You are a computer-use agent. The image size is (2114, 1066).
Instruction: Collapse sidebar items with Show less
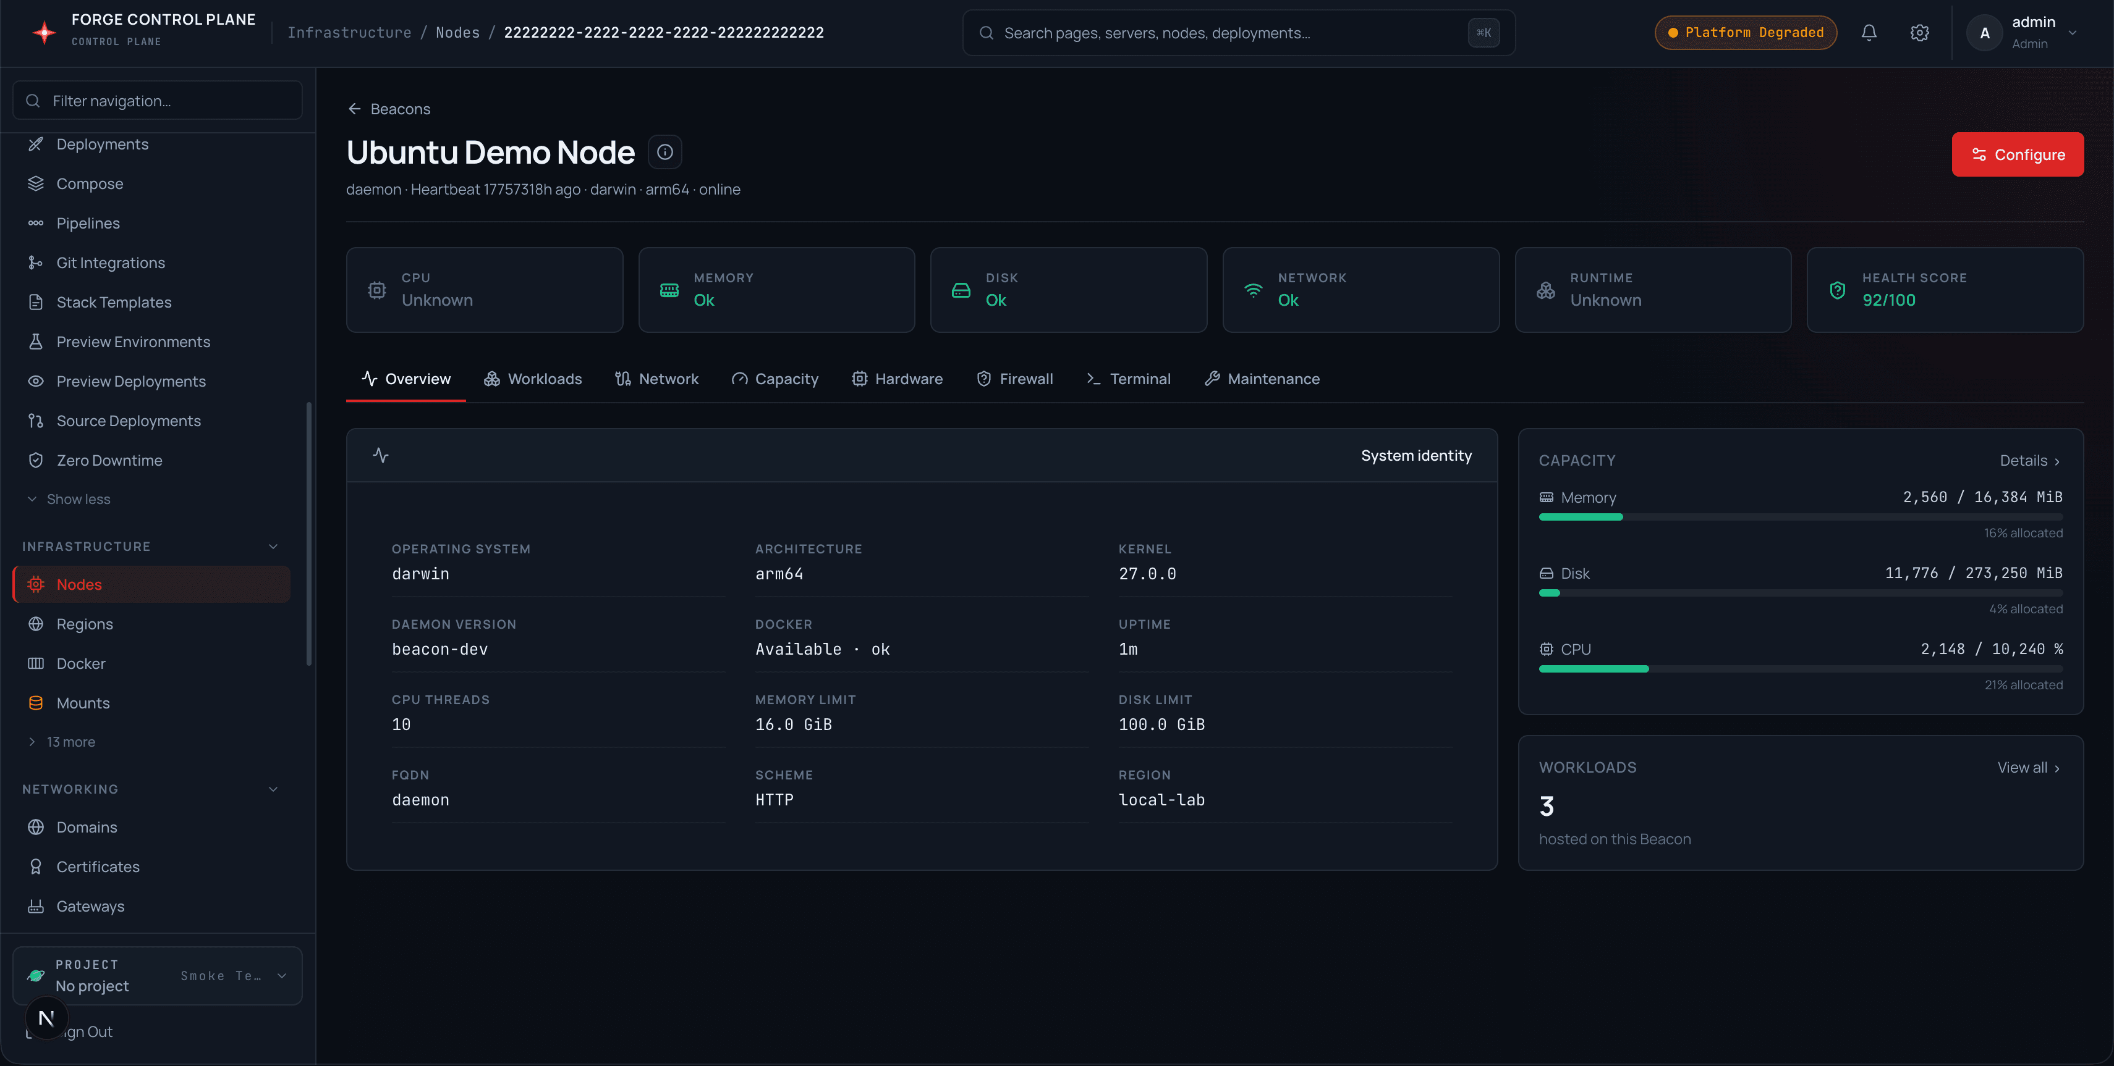[69, 500]
